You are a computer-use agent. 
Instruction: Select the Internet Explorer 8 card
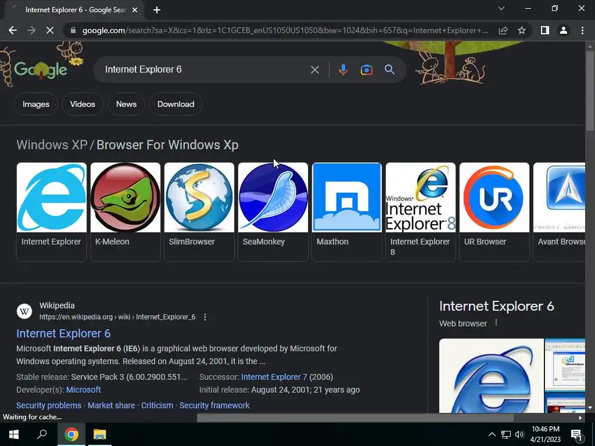421,211
